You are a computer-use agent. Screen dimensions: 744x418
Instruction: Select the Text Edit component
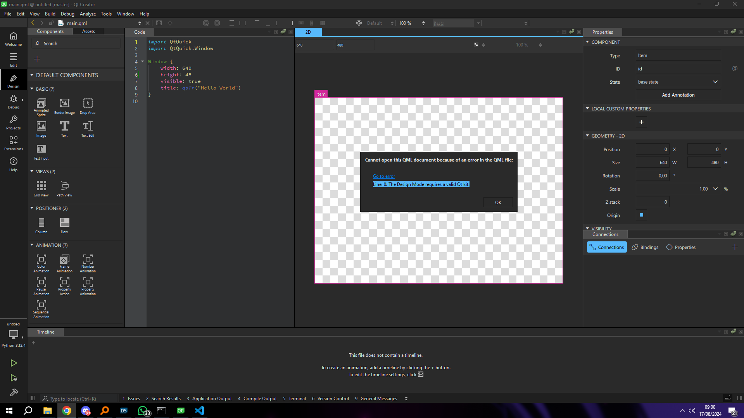88,129
